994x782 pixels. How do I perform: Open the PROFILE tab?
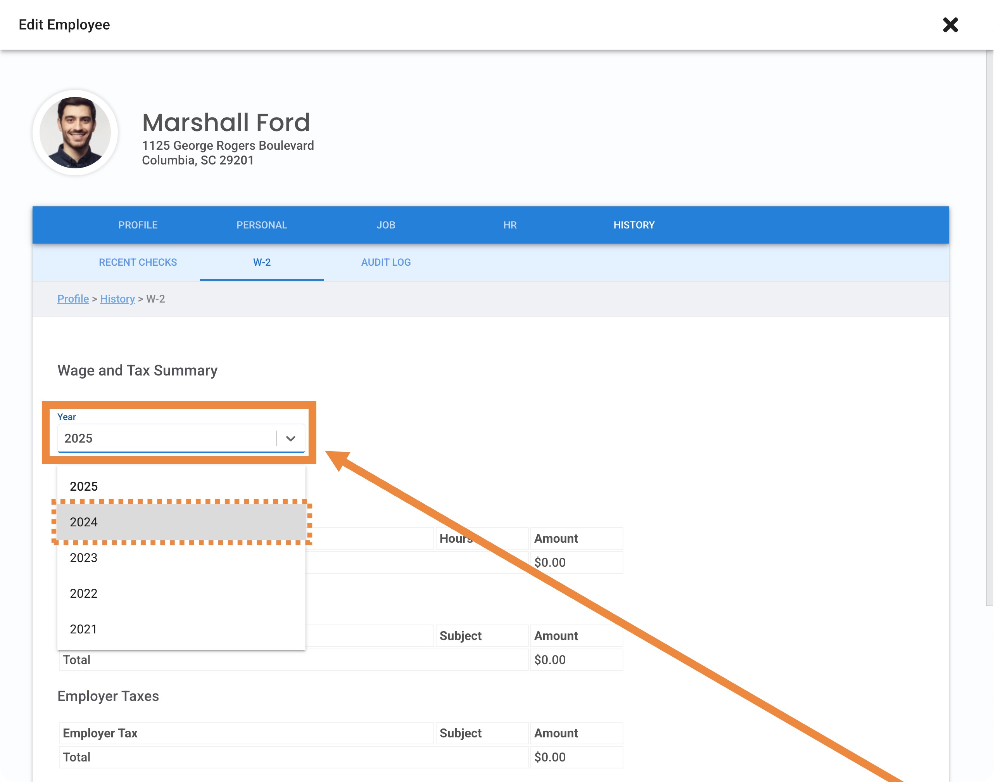tap(138, 225)
